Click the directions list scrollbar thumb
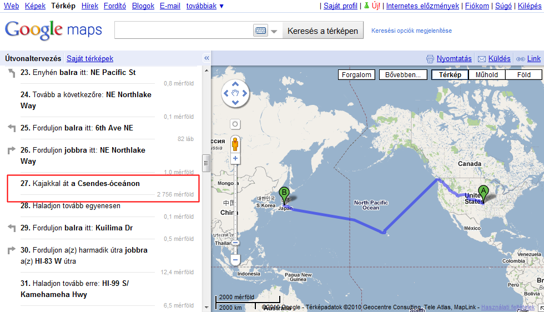 [206, 163]
